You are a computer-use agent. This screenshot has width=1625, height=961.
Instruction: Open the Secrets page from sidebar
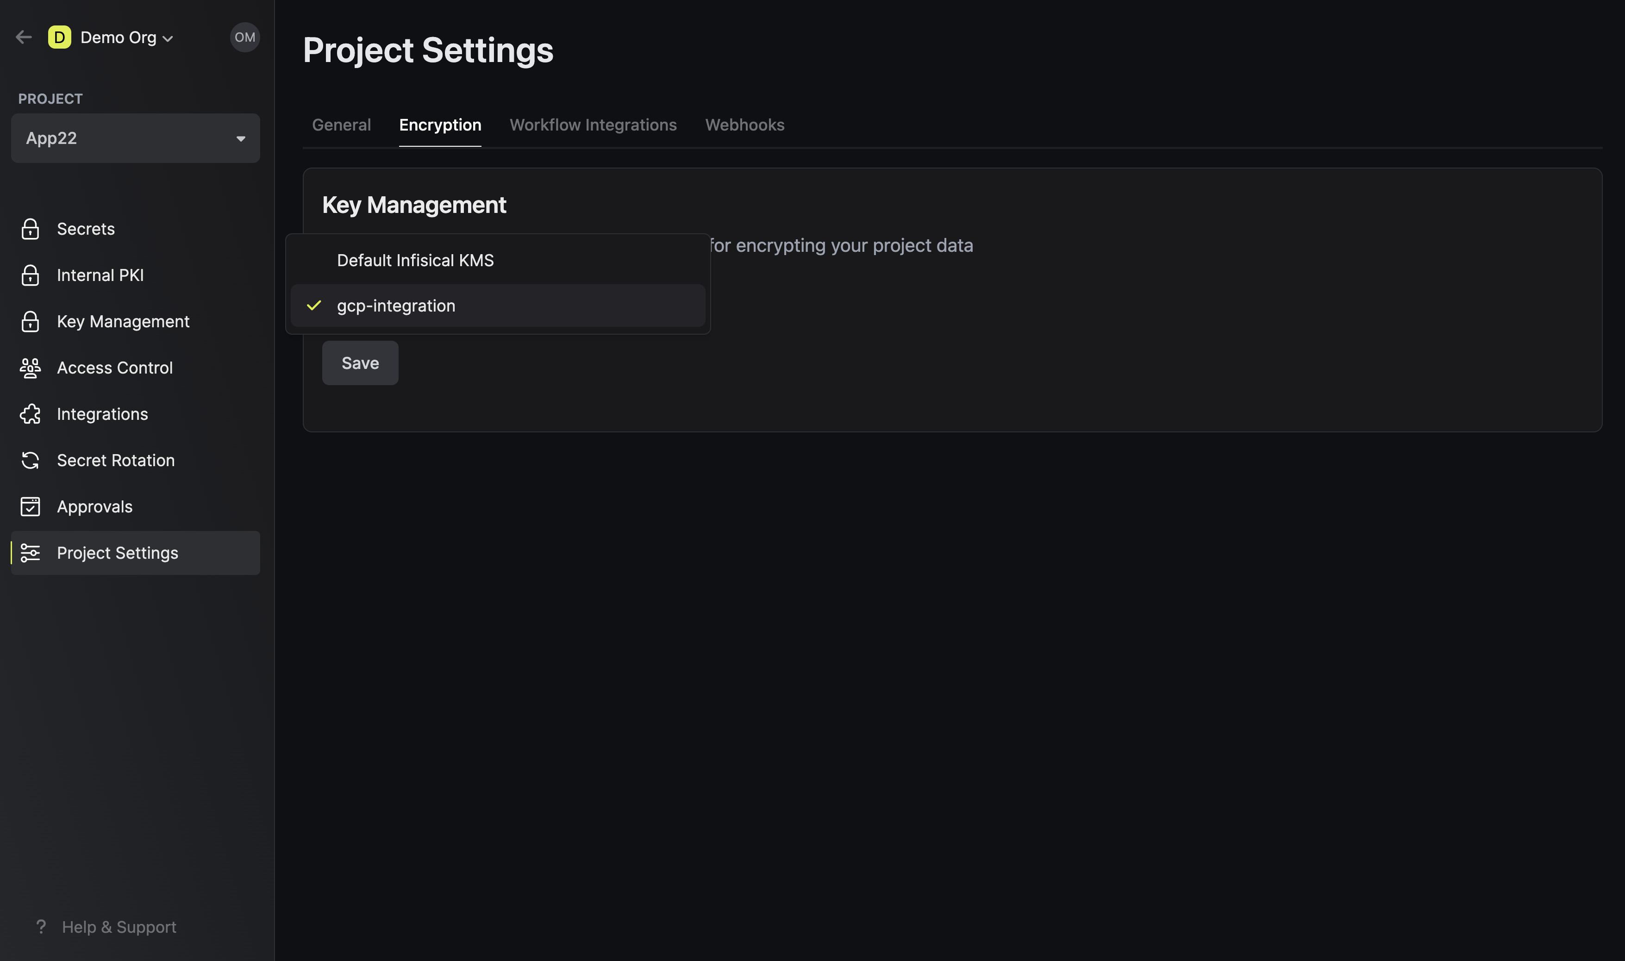click(x=135, y=229)
